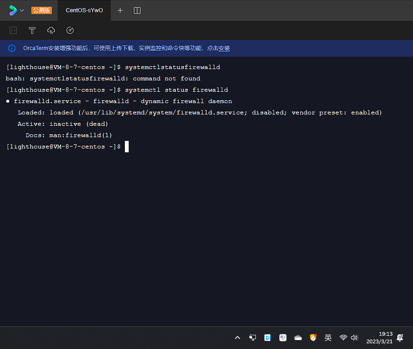This screenshot has height=349, width=413.
Task: Click the orange 公测版 badge
Action: click(42, 10)
